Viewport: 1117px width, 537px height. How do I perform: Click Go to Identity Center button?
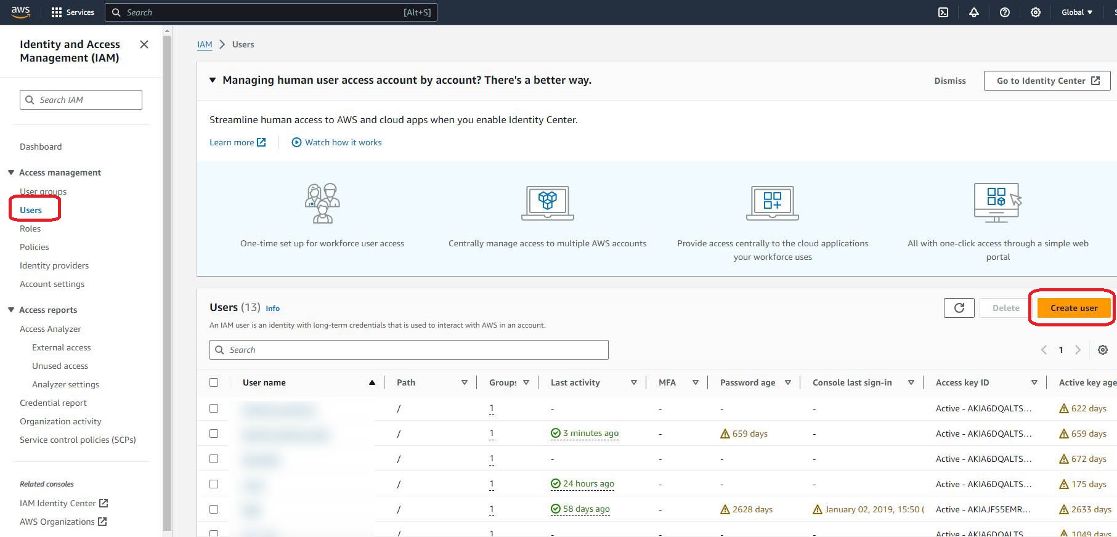(x=1047, y=81)
